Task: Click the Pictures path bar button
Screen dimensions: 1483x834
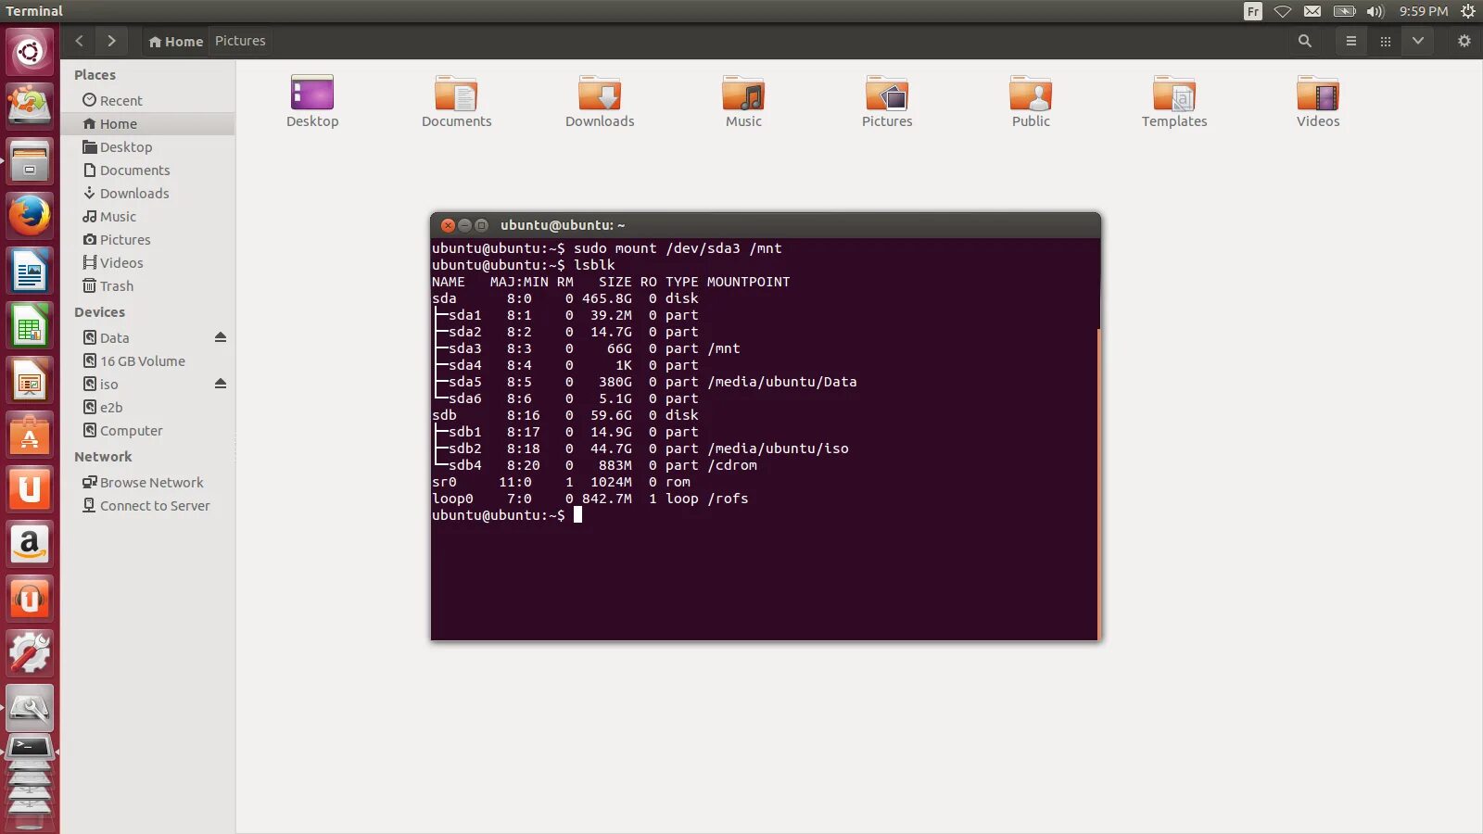Action: [x=240, y=41]
